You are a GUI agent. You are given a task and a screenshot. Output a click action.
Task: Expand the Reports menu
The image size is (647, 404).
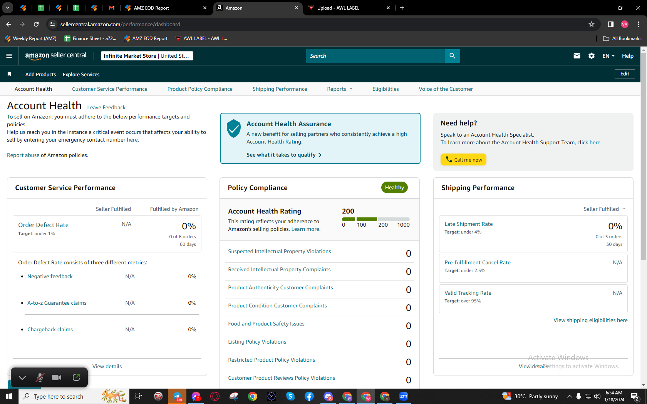(340, 89)
